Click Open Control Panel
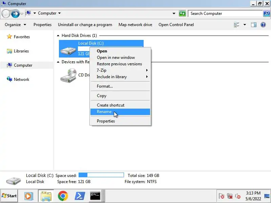This screenshot has width=271, height=203. (x=176, y=25)
